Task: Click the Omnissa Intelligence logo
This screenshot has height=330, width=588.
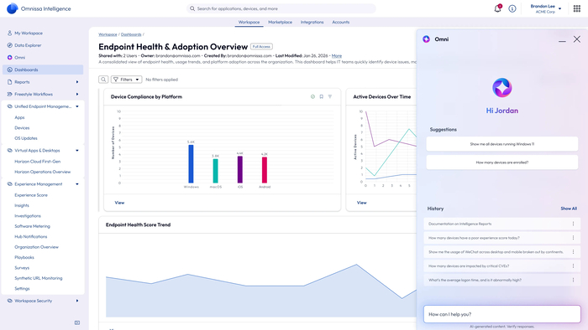Action: [12, 8]
